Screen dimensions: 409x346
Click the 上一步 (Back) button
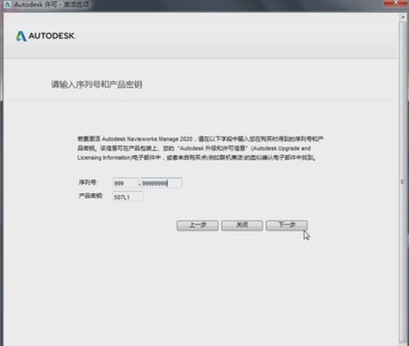[198, 225]
